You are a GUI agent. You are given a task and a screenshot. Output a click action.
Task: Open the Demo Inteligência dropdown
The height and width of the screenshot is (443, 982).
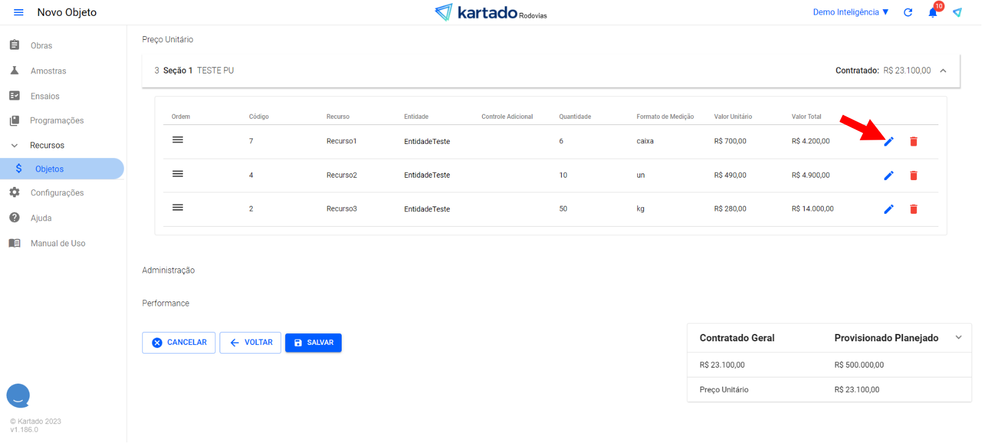coord(850,12)
